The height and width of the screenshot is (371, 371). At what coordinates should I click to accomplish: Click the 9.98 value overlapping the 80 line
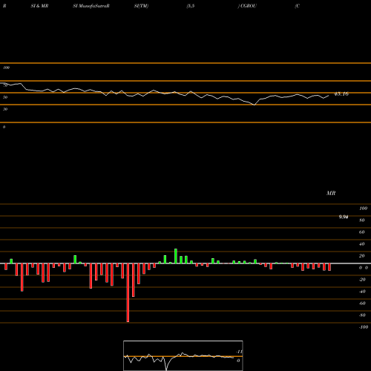click(x=344, y=217)
